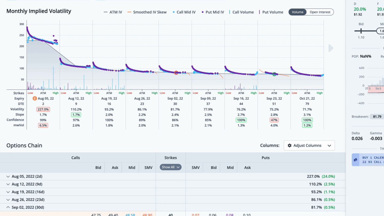Toggle Call Volume legend series
The height and width of the screenshot is (216, 384).
pos(241,12)
